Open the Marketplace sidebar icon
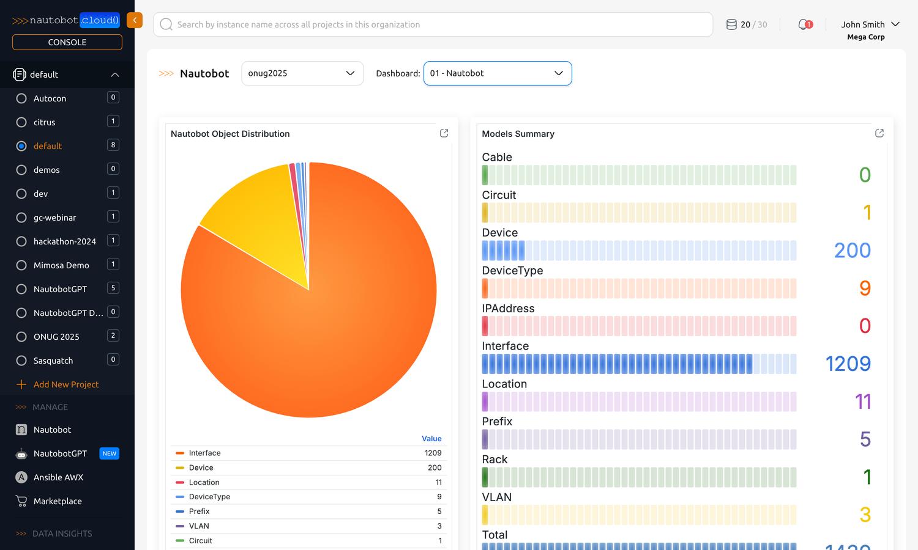The width and height of the screenshot is (918, 550). [x=58, y=501]
